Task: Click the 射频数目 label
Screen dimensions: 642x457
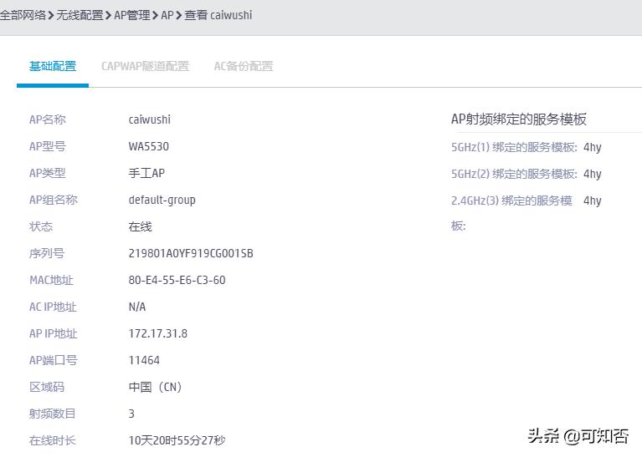Action: coord(53,414)
